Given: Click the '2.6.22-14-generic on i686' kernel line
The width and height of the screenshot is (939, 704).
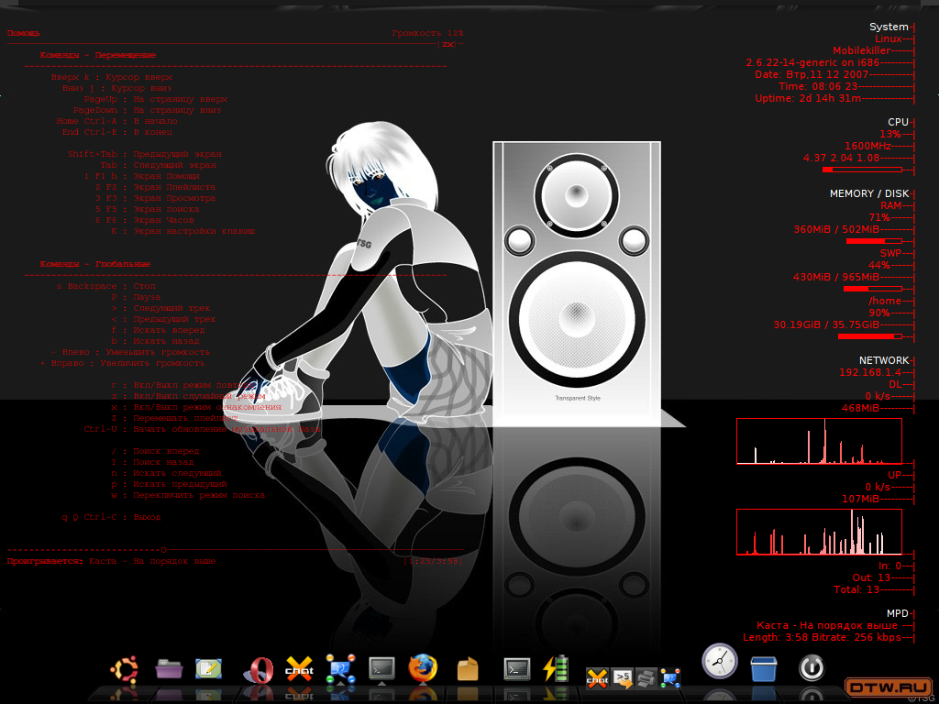Looking at the screenshot, I should pos(812,63).
